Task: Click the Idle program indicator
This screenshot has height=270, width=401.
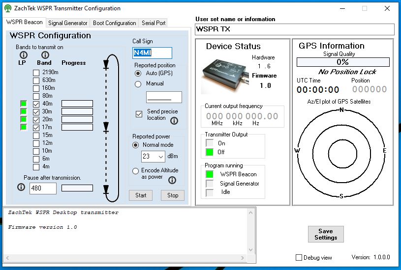Action: coord(210,192)
